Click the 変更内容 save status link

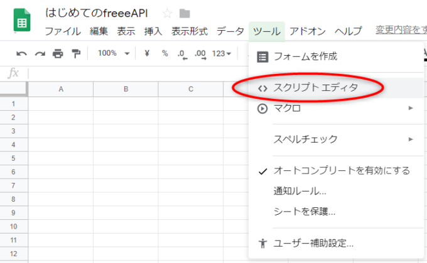[401, 30]
